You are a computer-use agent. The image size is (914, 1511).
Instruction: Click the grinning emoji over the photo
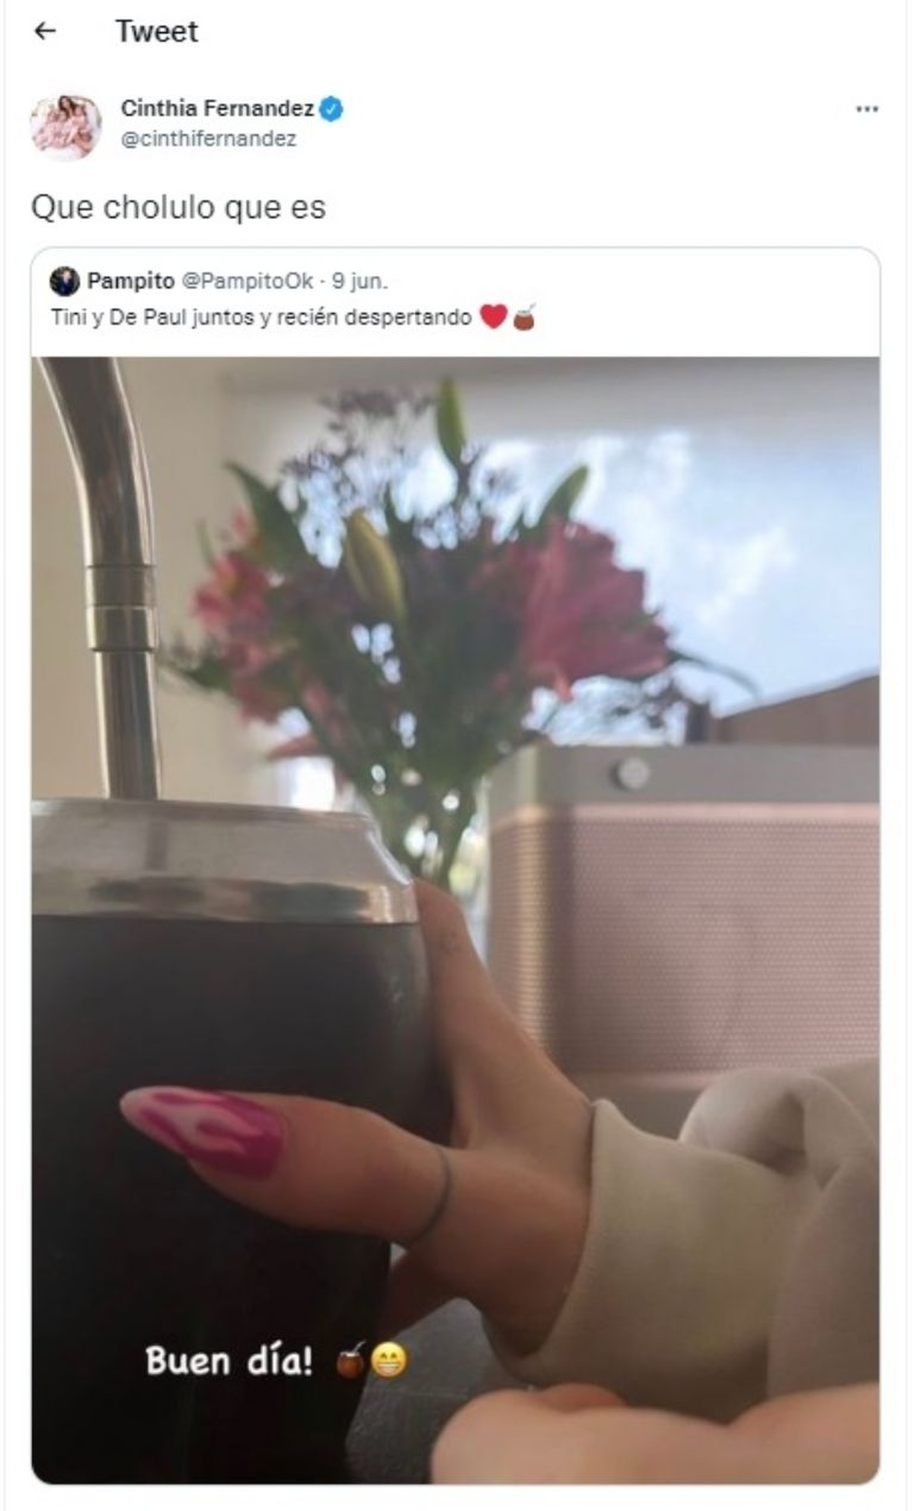pos(388,1361)
